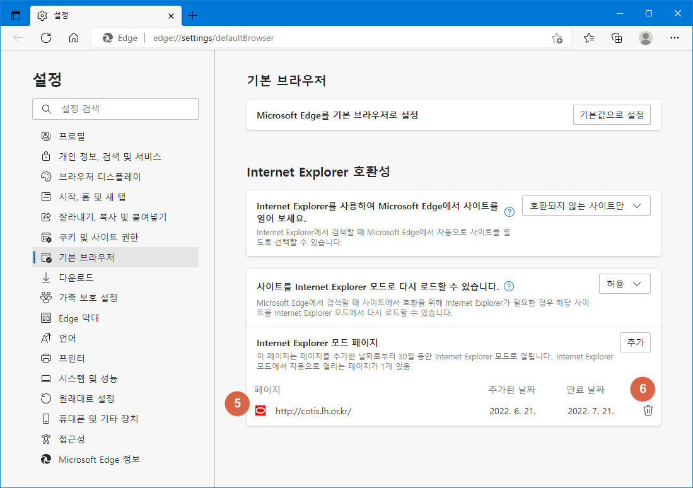Click help icon next to Internet Explorer 사용하여 text

click(x=509, y=212)
